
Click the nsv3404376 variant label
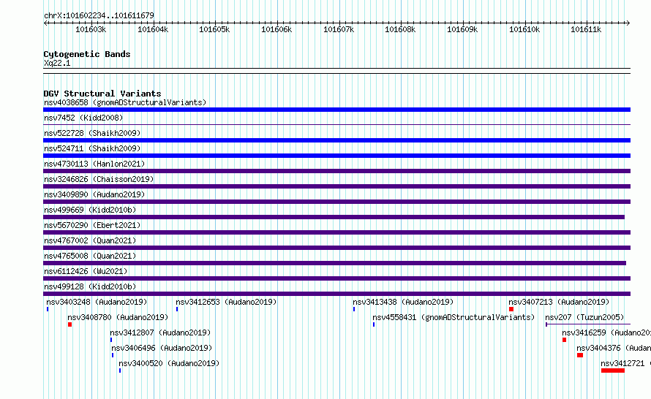(614, 348)
